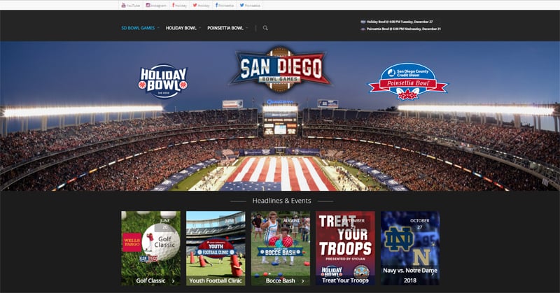Open the Navy vs. Notre Dame card
The height and width of the screenshot is (293, 560).
click(410, 248)
